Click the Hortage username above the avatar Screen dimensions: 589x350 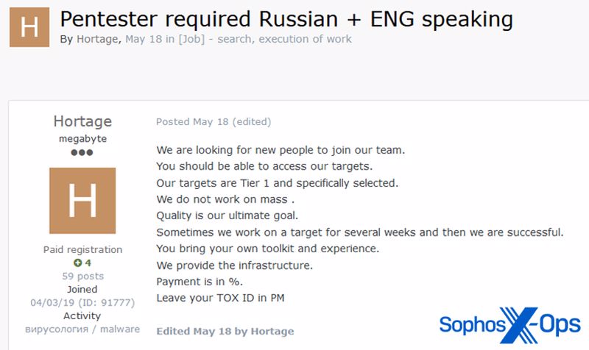82,121
